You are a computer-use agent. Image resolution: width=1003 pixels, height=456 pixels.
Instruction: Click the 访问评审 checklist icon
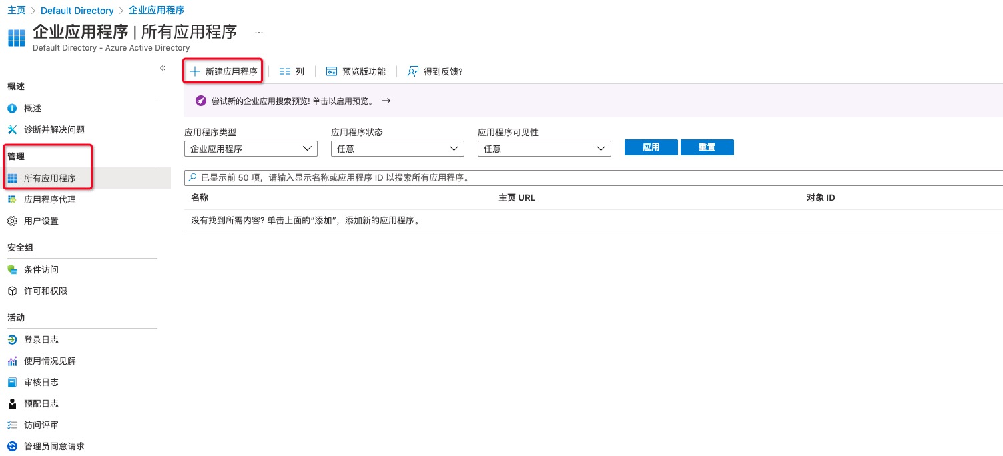coord(12,425)
